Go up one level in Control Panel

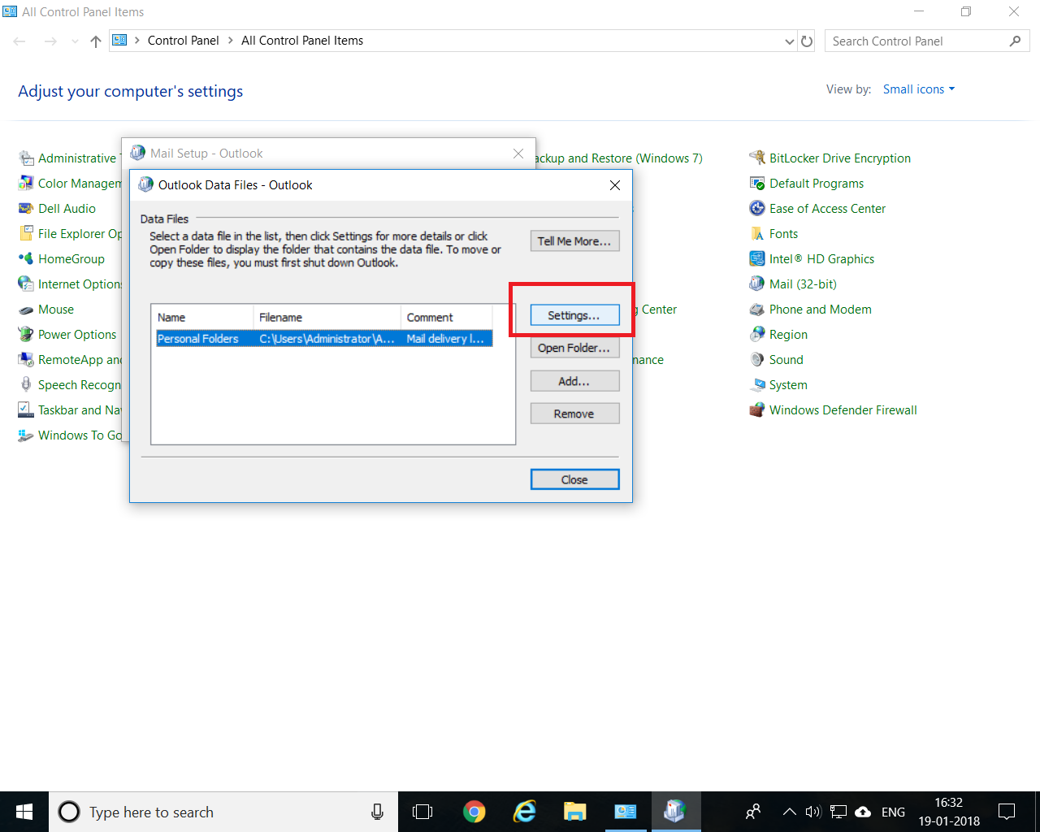(96, 41)
